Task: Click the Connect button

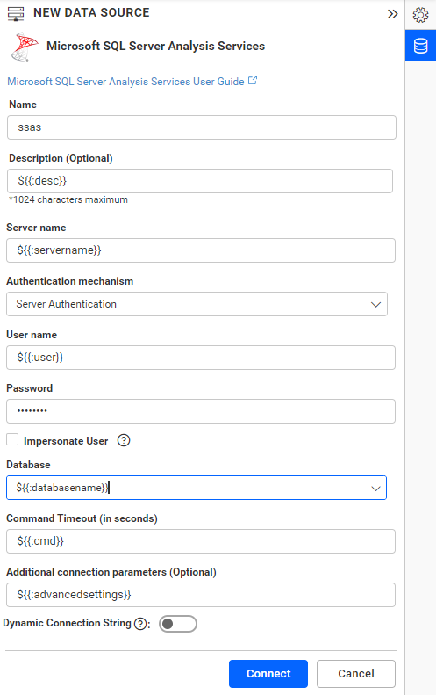Action: pyautogui.click(x=268, y=674)
